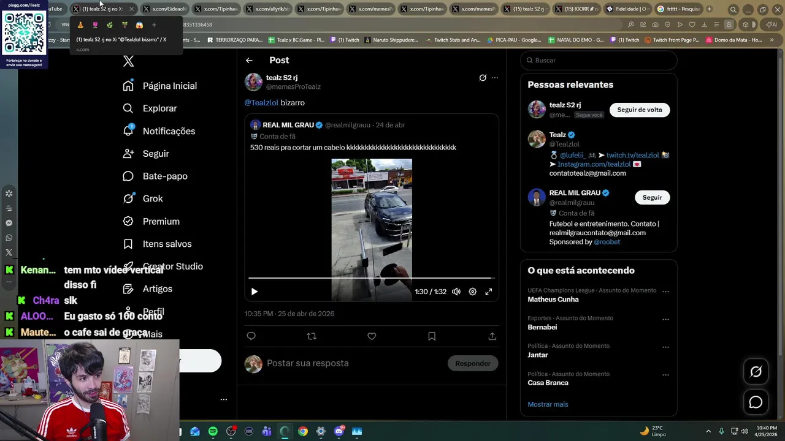Open the post's more options menu
Viewport: 785px width, 441px height.
click(x=495, y=78)
